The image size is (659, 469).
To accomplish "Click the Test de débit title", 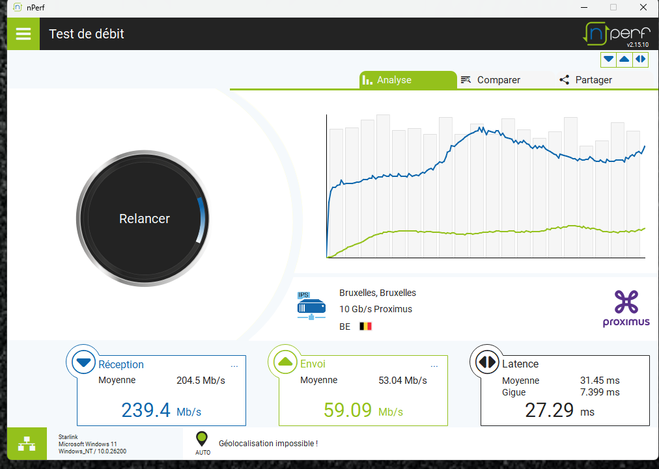I will click(x=87, y=34).
